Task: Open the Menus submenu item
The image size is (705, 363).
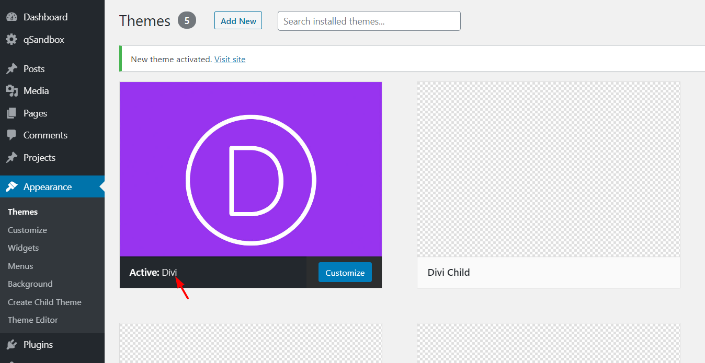Action: tap(20, 266)
